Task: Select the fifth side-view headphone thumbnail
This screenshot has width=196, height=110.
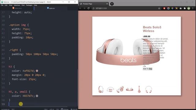Action: click(139, 89)
